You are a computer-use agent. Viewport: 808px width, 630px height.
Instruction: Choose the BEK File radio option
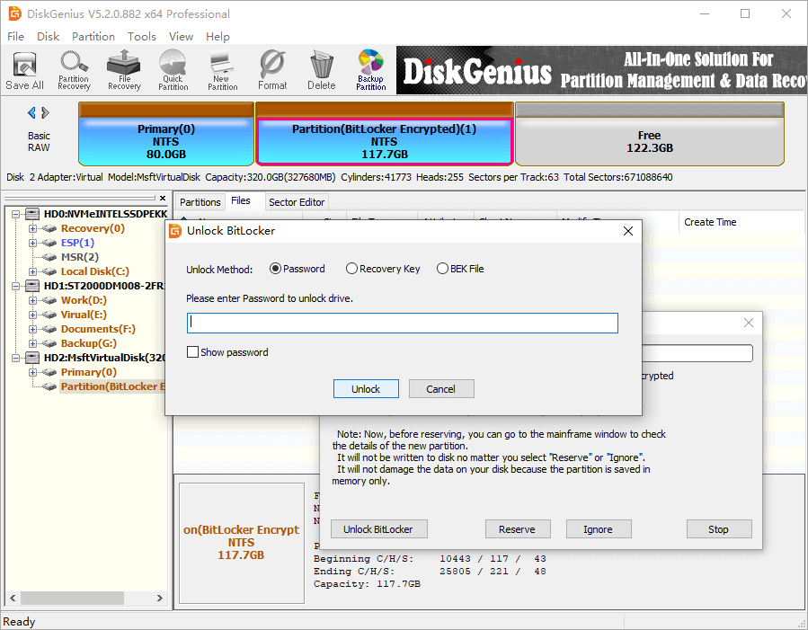442,269
